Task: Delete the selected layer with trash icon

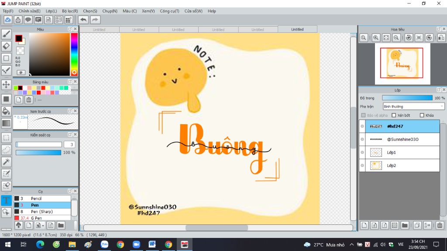Action: (x=440, y=225)
